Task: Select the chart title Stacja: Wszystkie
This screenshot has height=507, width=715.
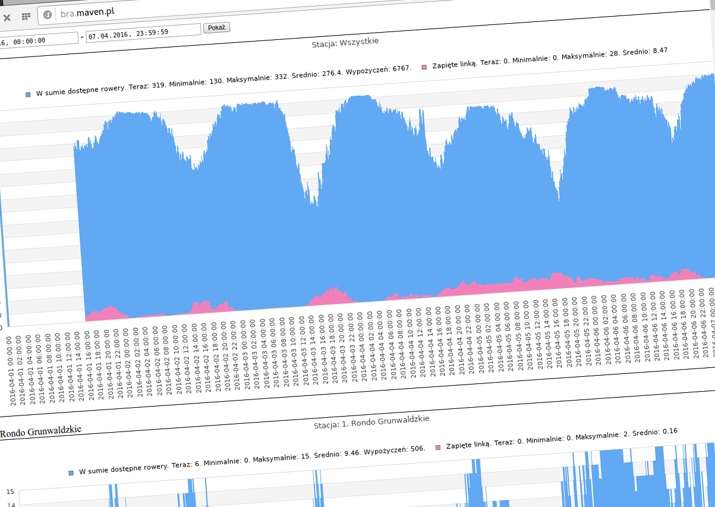Action: (345, 43)
